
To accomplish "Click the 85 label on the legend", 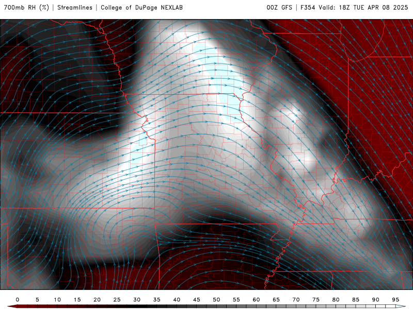I will point(356,300).
